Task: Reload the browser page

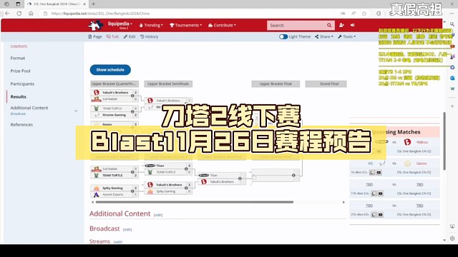Action: [19, 14]
